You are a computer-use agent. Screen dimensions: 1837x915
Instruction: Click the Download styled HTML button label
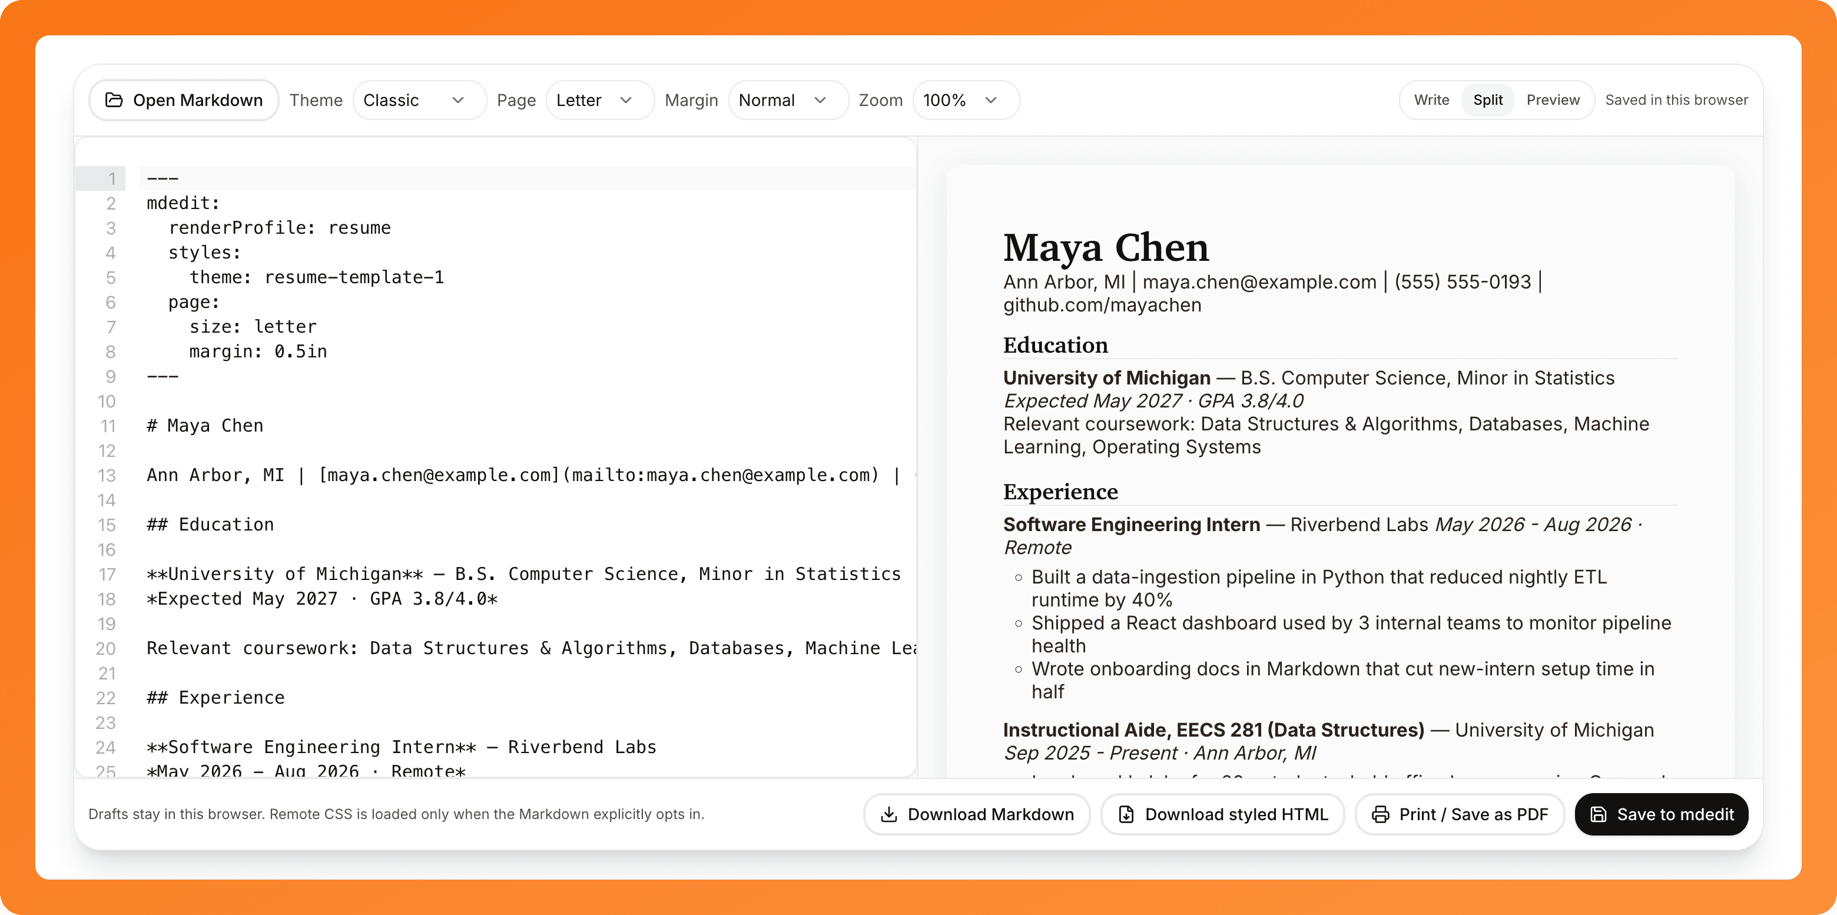tap(1236, 814)
